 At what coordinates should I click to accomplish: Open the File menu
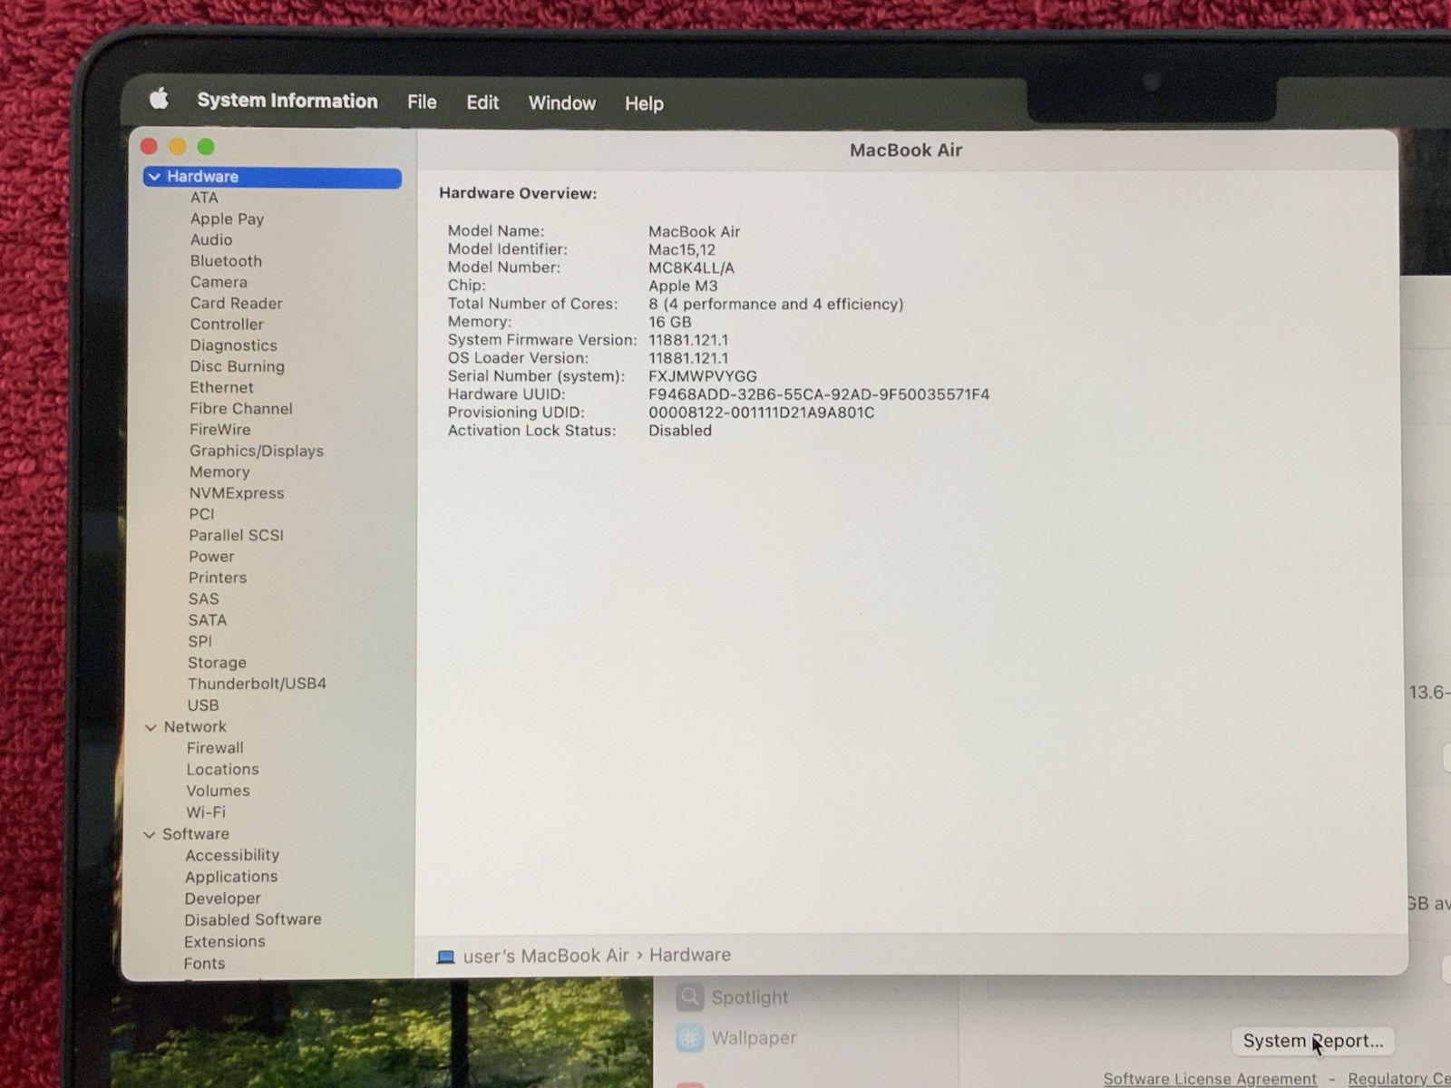[x=422, y=102]
